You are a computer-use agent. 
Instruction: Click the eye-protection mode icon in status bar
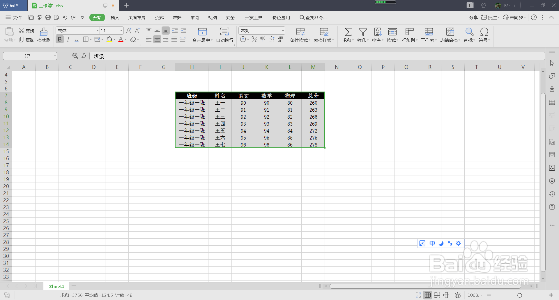(458, 295)
